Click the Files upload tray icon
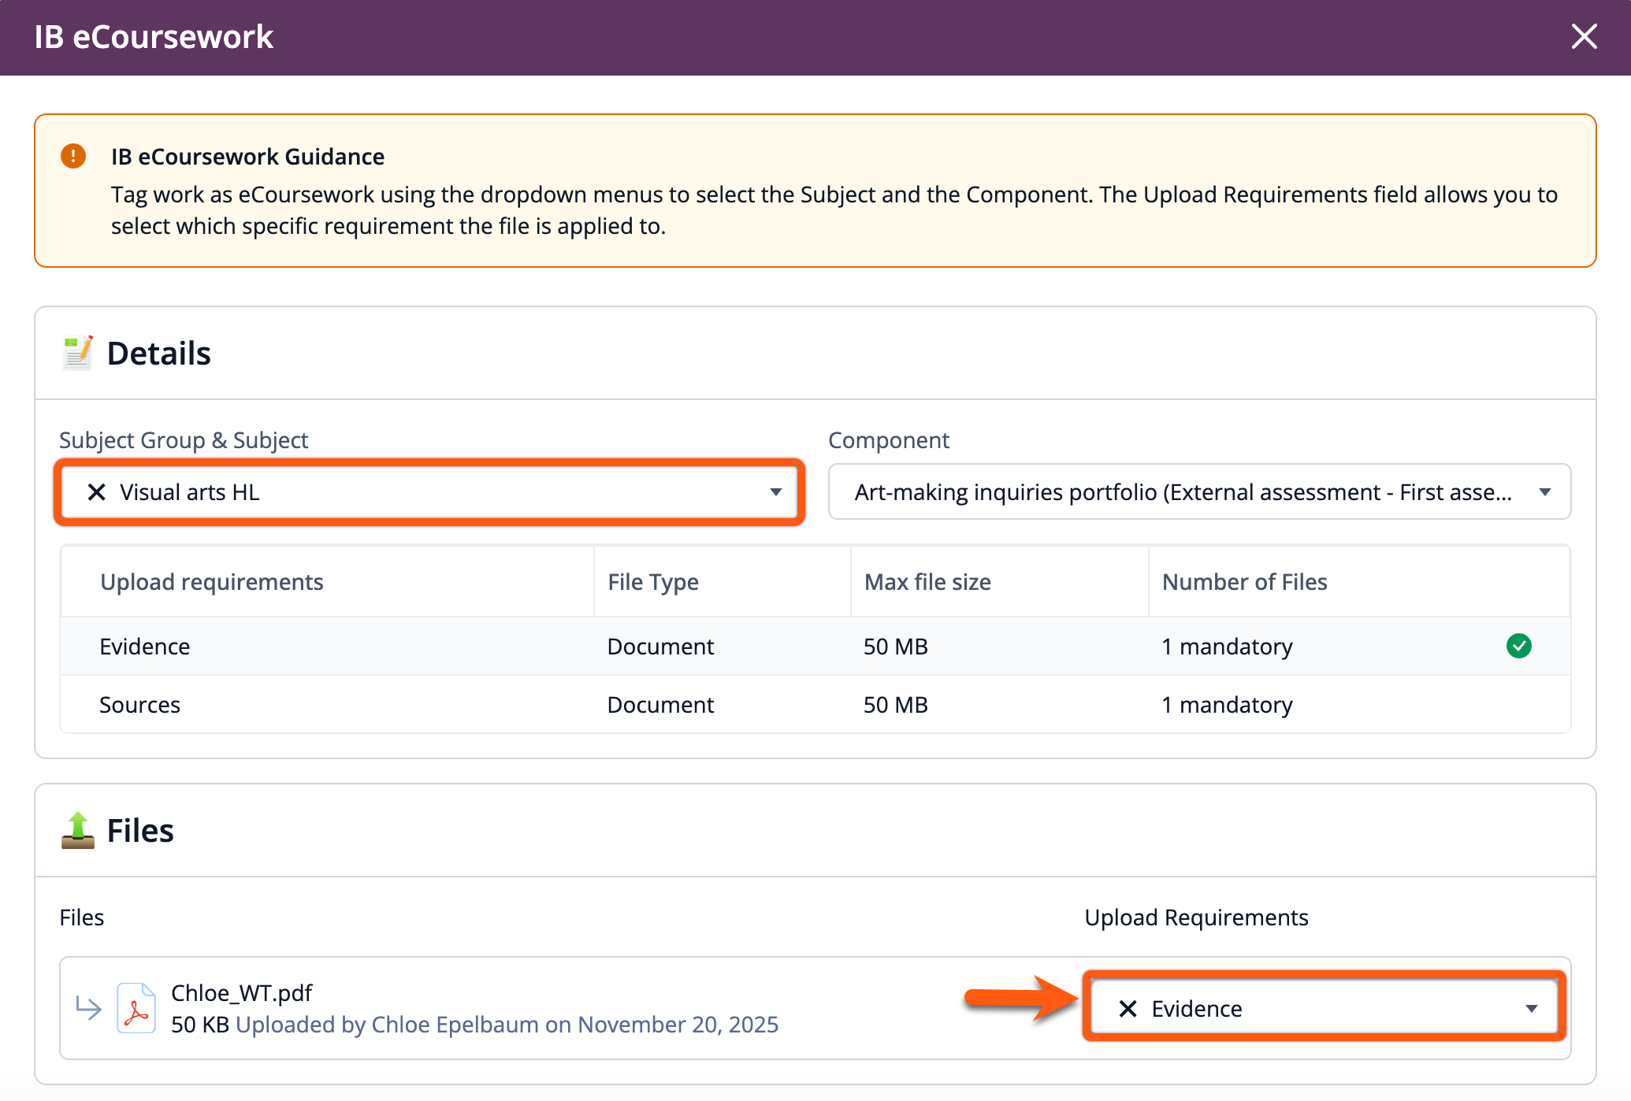This screenshot has height=1101, width=1631. click(x=77, y=831)
